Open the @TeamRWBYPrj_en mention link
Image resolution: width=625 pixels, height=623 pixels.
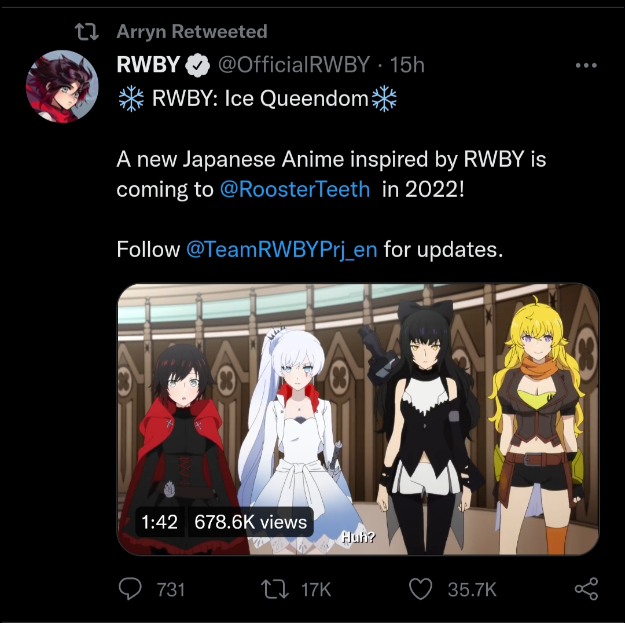coord(282,250)
